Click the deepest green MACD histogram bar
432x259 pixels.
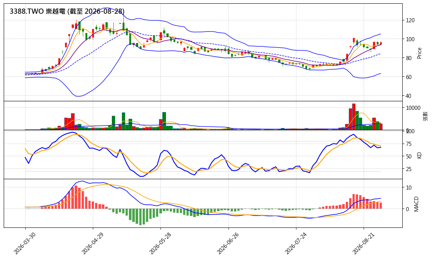[140, 217]
